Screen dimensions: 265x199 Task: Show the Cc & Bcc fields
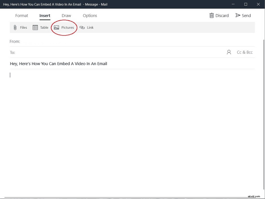point(245,52)
